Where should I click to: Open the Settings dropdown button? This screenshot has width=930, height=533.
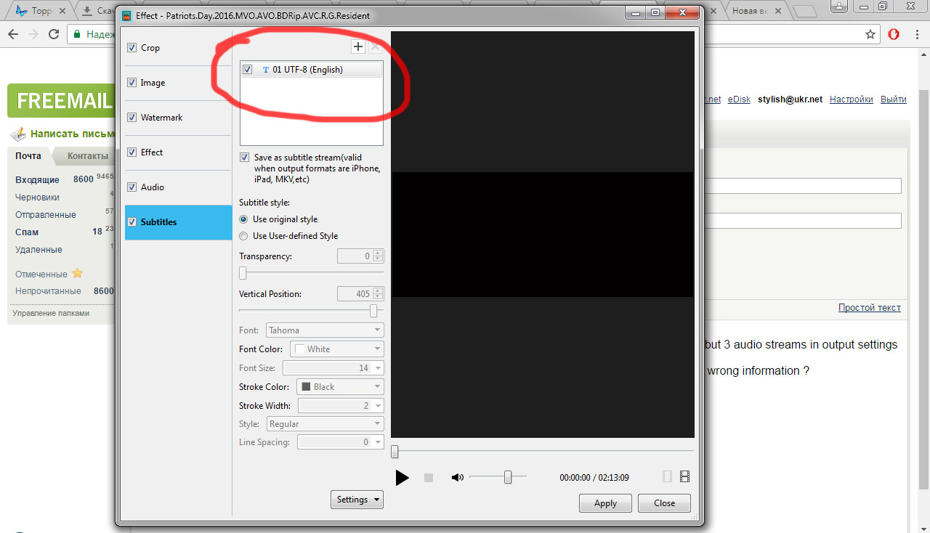click(357, 500)
